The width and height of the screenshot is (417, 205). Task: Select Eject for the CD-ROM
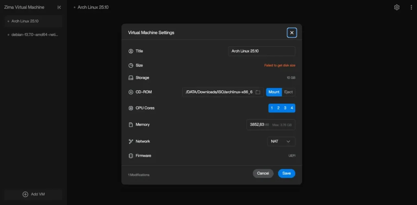tap(288, 92)
